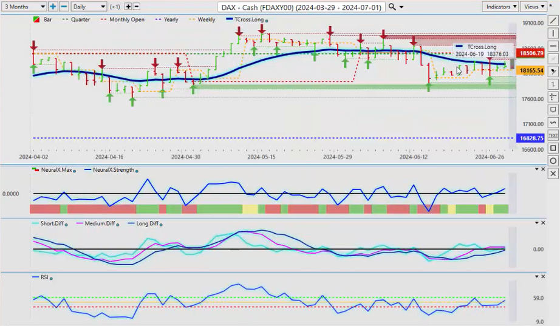Click the 2024-05-15 date axis label
The height and width of the screenshot is (326, 560).
261,157
